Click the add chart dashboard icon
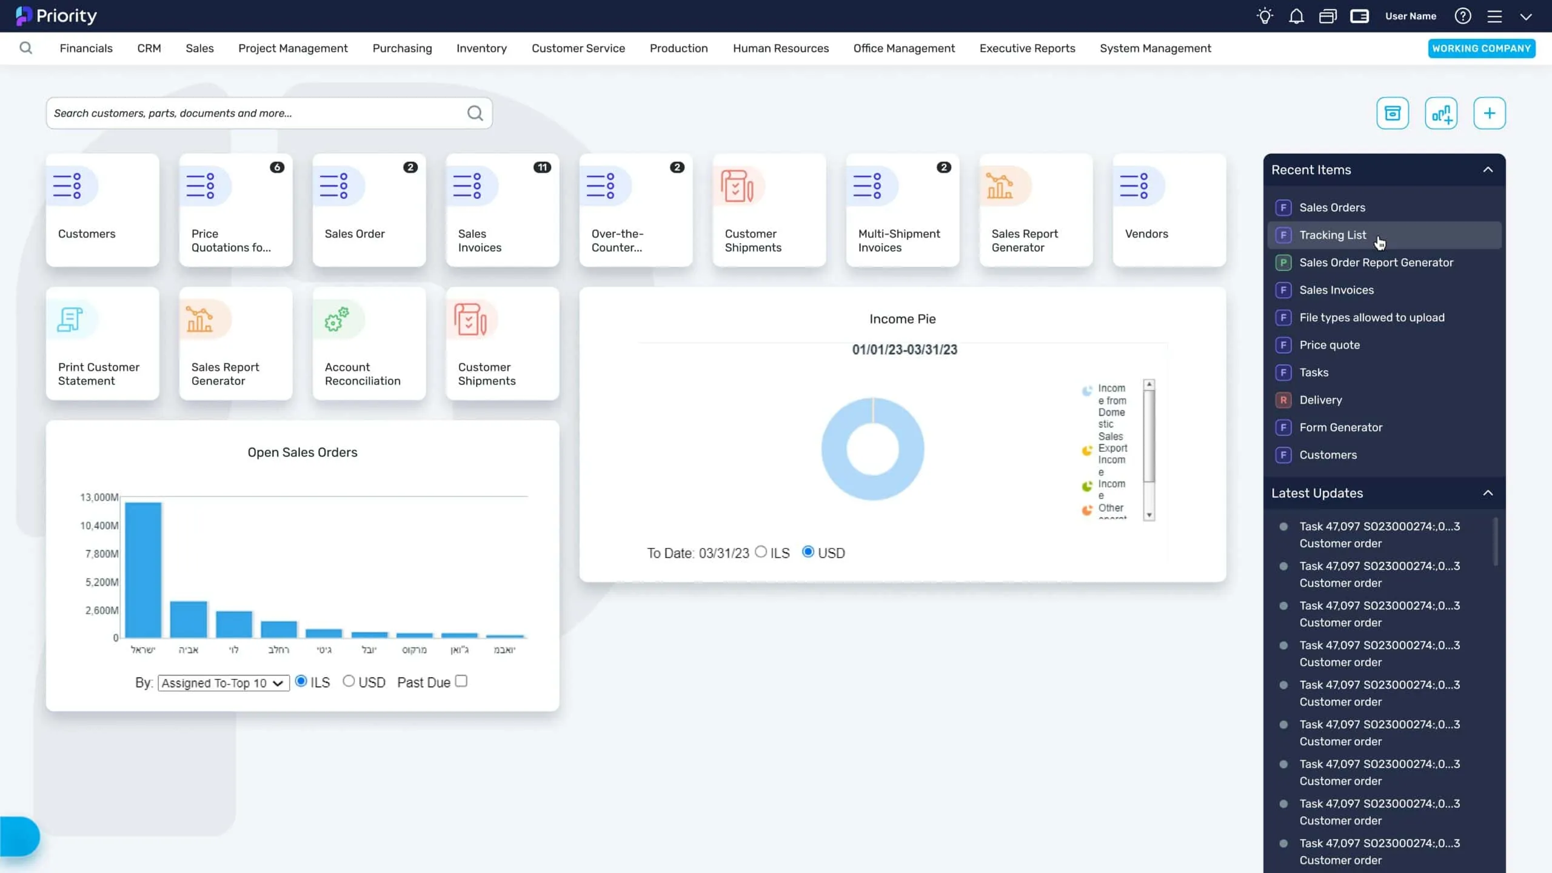This screenshot has width=1552, height=873. (x=1440, y=113)
